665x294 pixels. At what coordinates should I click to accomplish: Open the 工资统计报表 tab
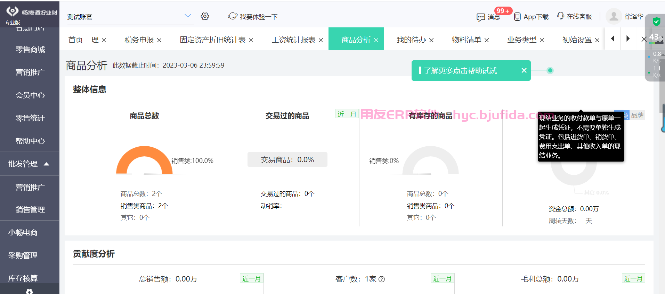pyautogui.click(x=294, y=40)
